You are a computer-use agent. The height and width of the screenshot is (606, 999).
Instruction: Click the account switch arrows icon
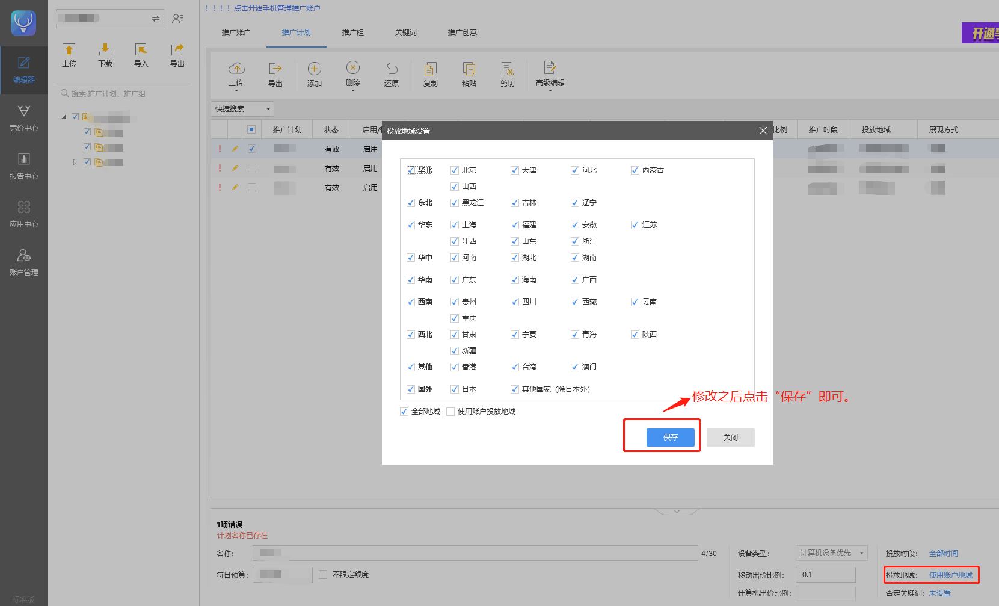(156, 19)
